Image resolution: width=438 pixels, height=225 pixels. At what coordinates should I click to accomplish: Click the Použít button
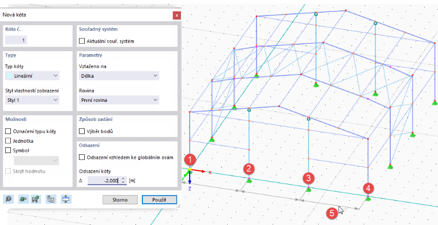(x=159, y=200)
